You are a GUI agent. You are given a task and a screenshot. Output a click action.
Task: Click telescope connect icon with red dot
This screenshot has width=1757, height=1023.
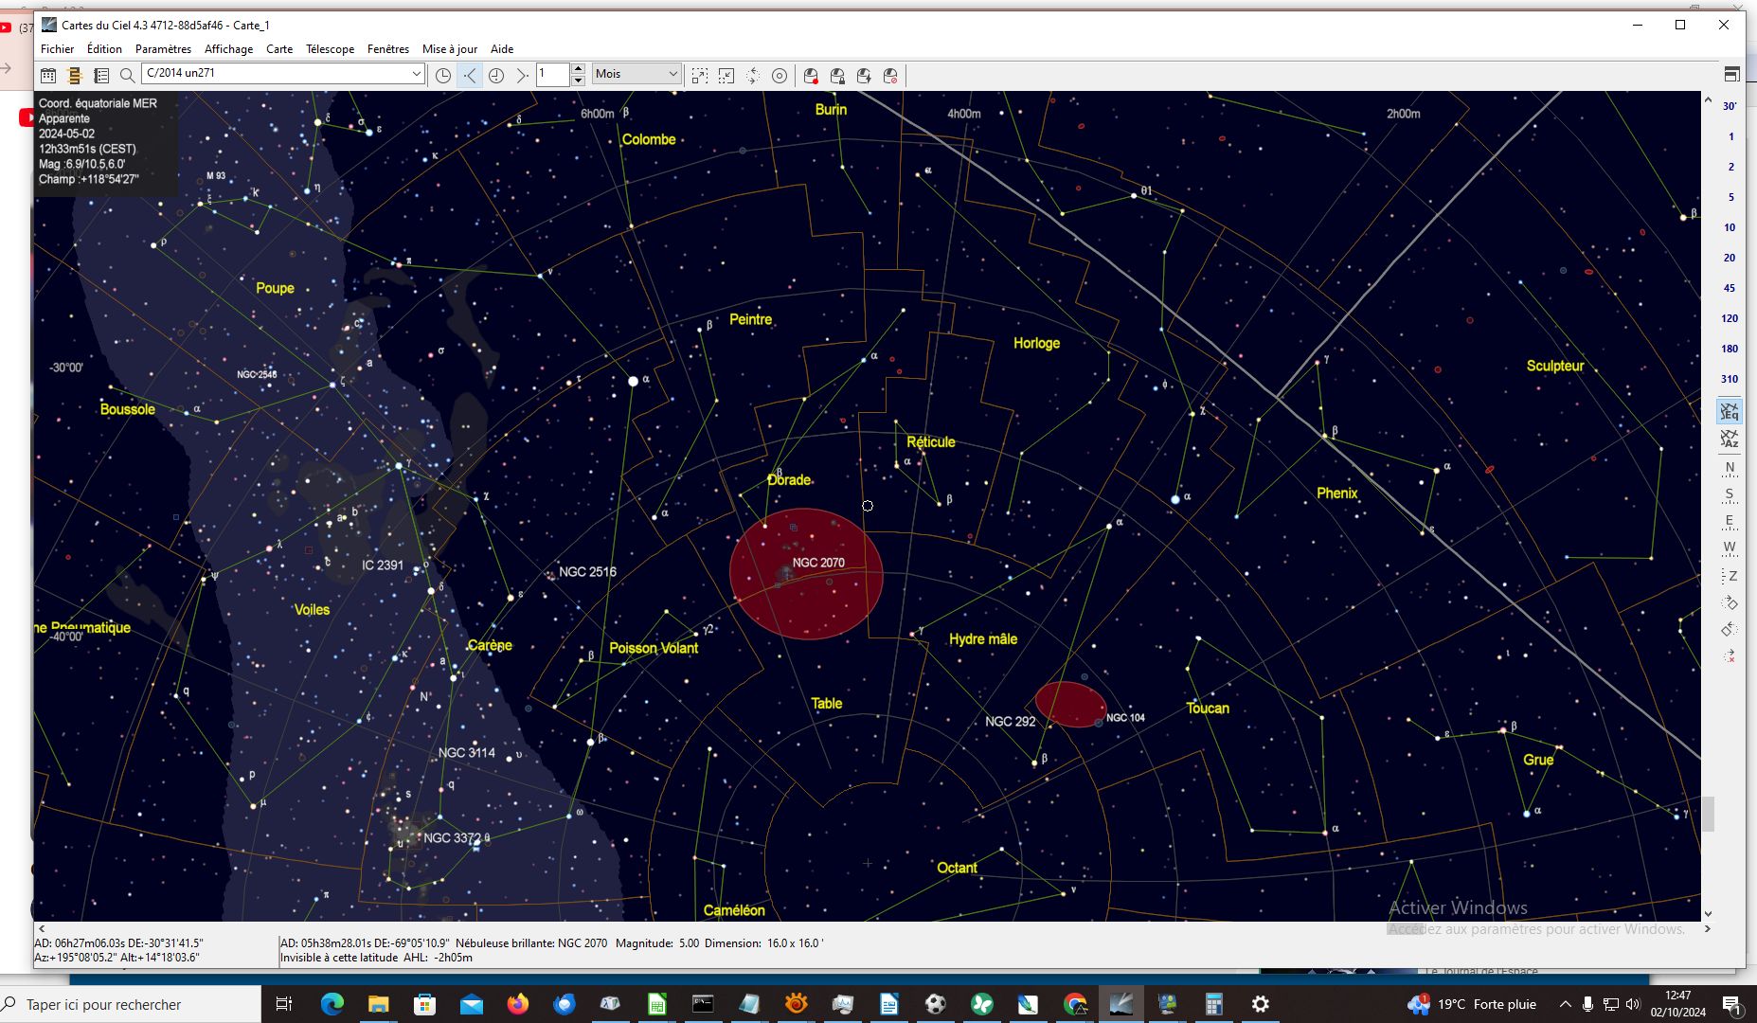[x=811, y=76]
